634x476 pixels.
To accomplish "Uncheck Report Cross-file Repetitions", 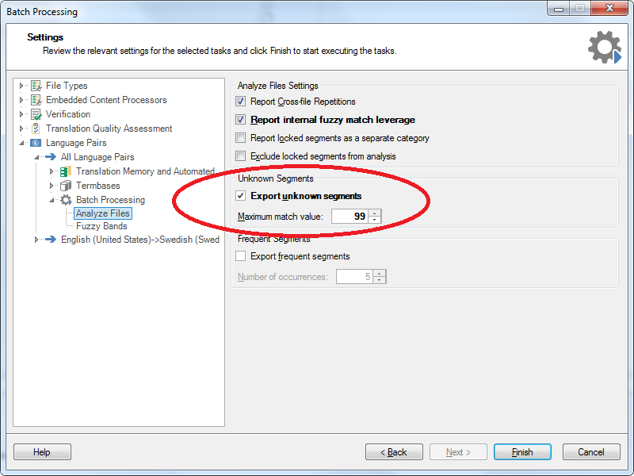I will [x=241, y=102].
